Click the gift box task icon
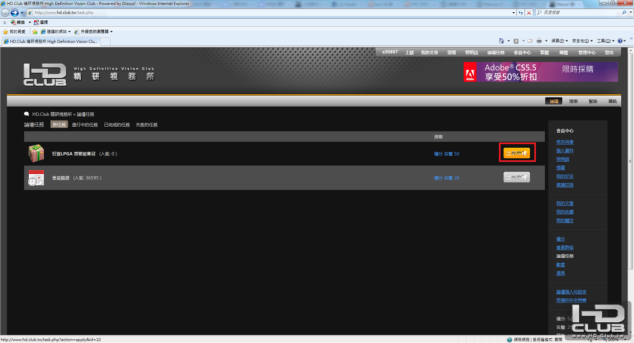 pos(36,154)
